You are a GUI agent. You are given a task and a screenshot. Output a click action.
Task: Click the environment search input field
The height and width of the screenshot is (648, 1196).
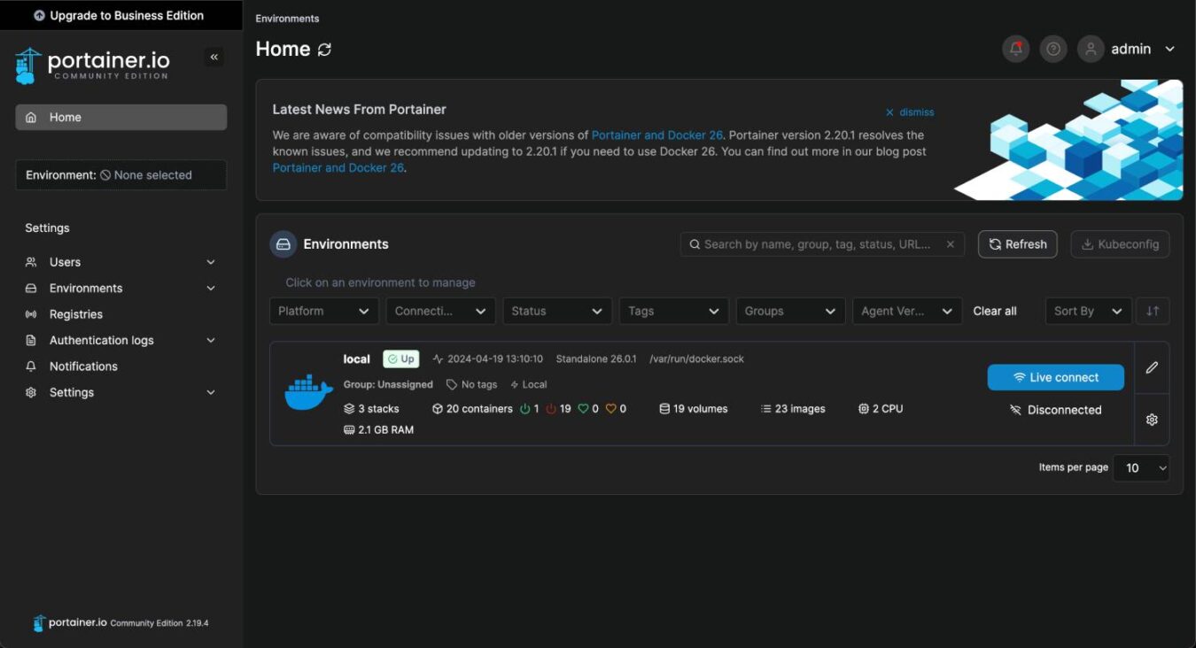pyautogui.click(x=815, y=243)
